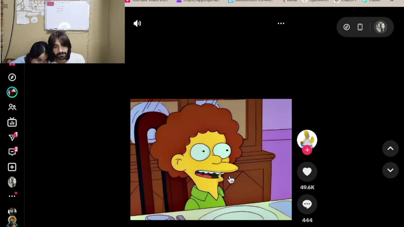Click the Simpsons video to pause it
This screenshot has width=404, height=227.
[211, 160]
